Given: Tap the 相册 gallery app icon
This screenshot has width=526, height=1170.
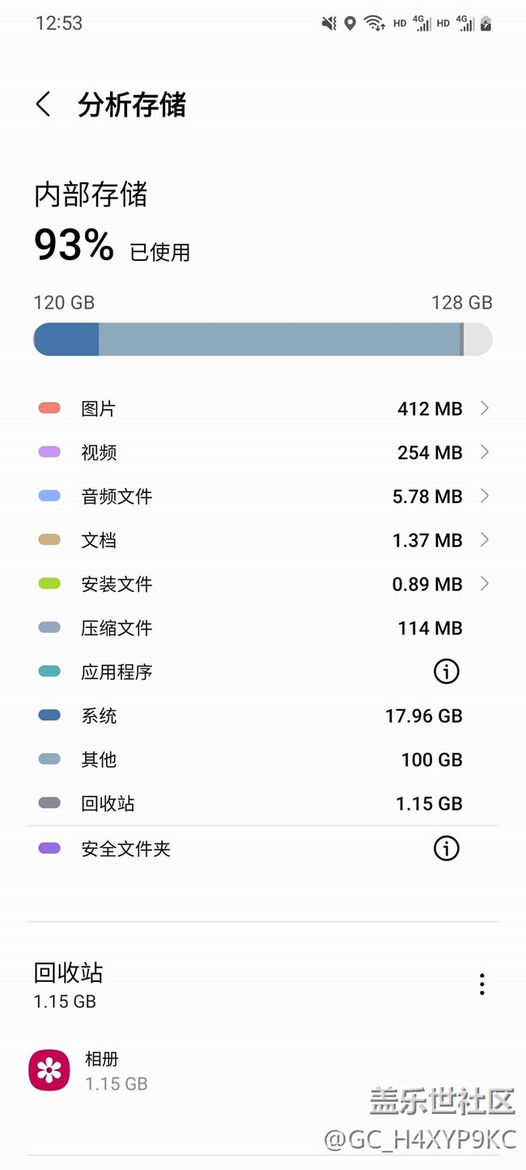Looking at the screenshot, I should tap(49, 1070).
